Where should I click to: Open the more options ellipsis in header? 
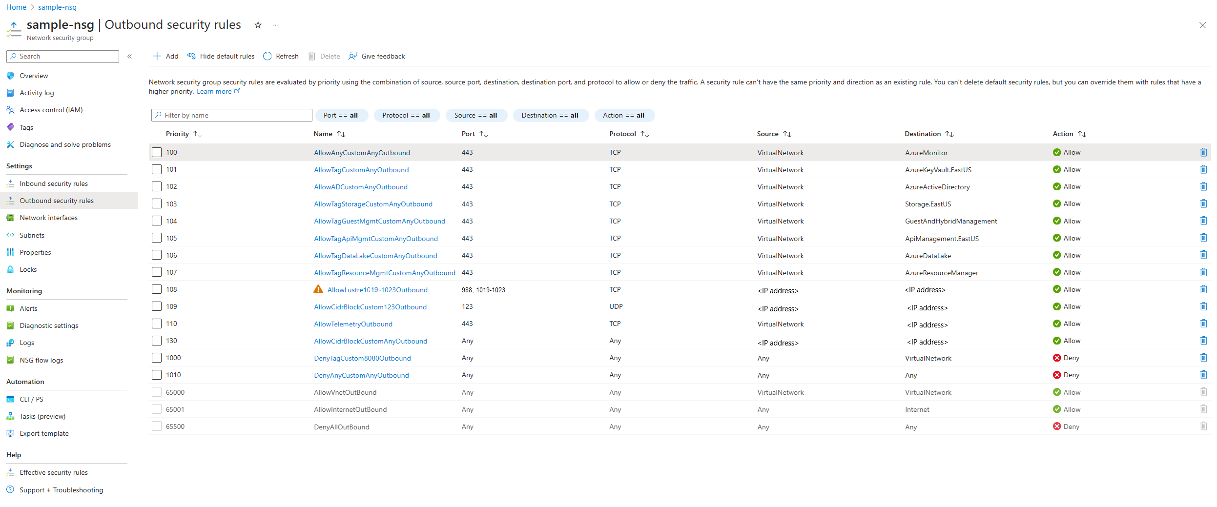[276, 25]
